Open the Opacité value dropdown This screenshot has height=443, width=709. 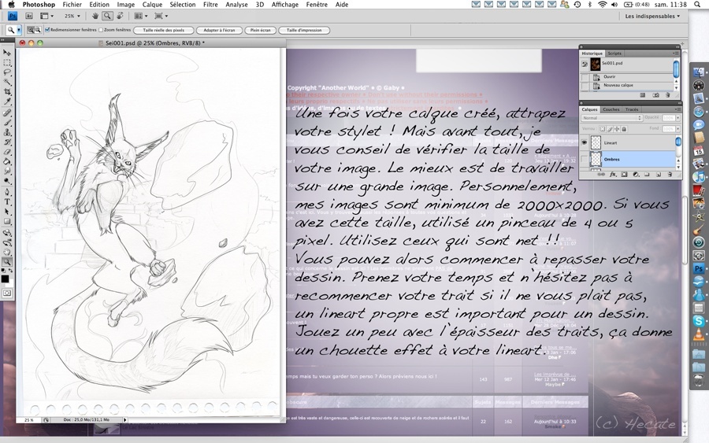[x=677, y=118]
